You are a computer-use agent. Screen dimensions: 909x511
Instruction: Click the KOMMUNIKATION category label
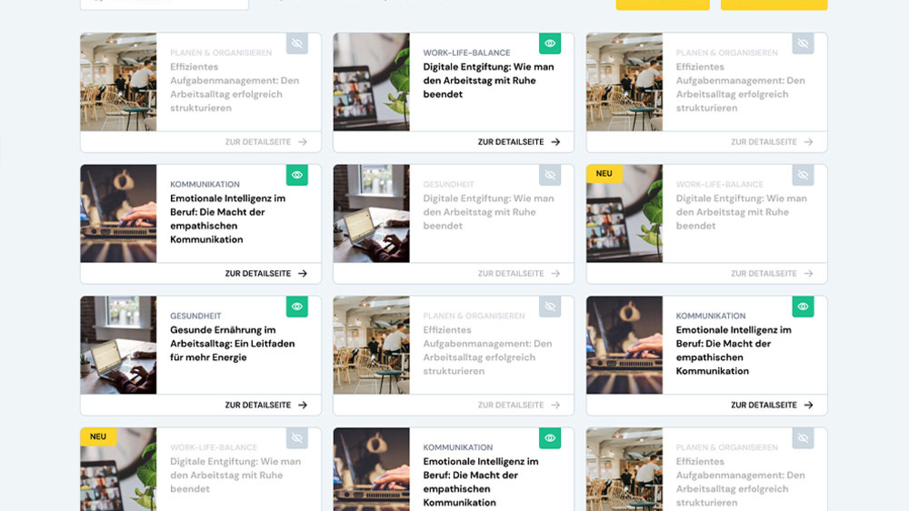205,184
